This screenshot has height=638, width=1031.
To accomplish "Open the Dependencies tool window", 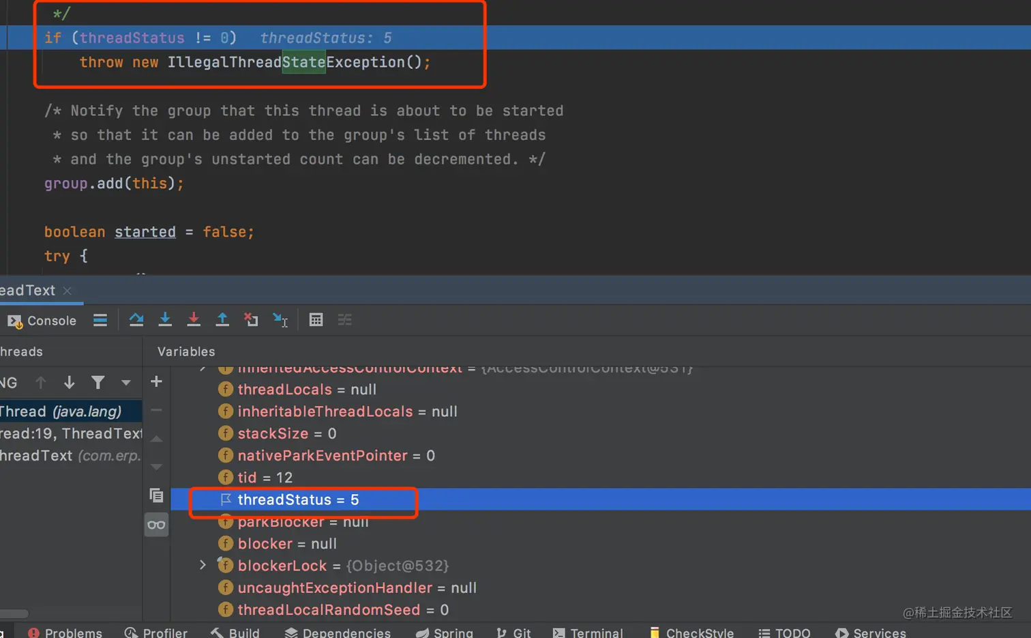I will [x=338, y=633].
